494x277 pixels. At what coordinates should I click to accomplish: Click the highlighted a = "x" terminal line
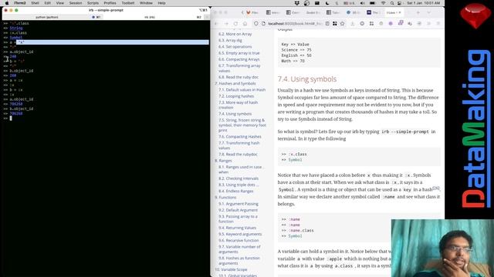tap(106, 42)
